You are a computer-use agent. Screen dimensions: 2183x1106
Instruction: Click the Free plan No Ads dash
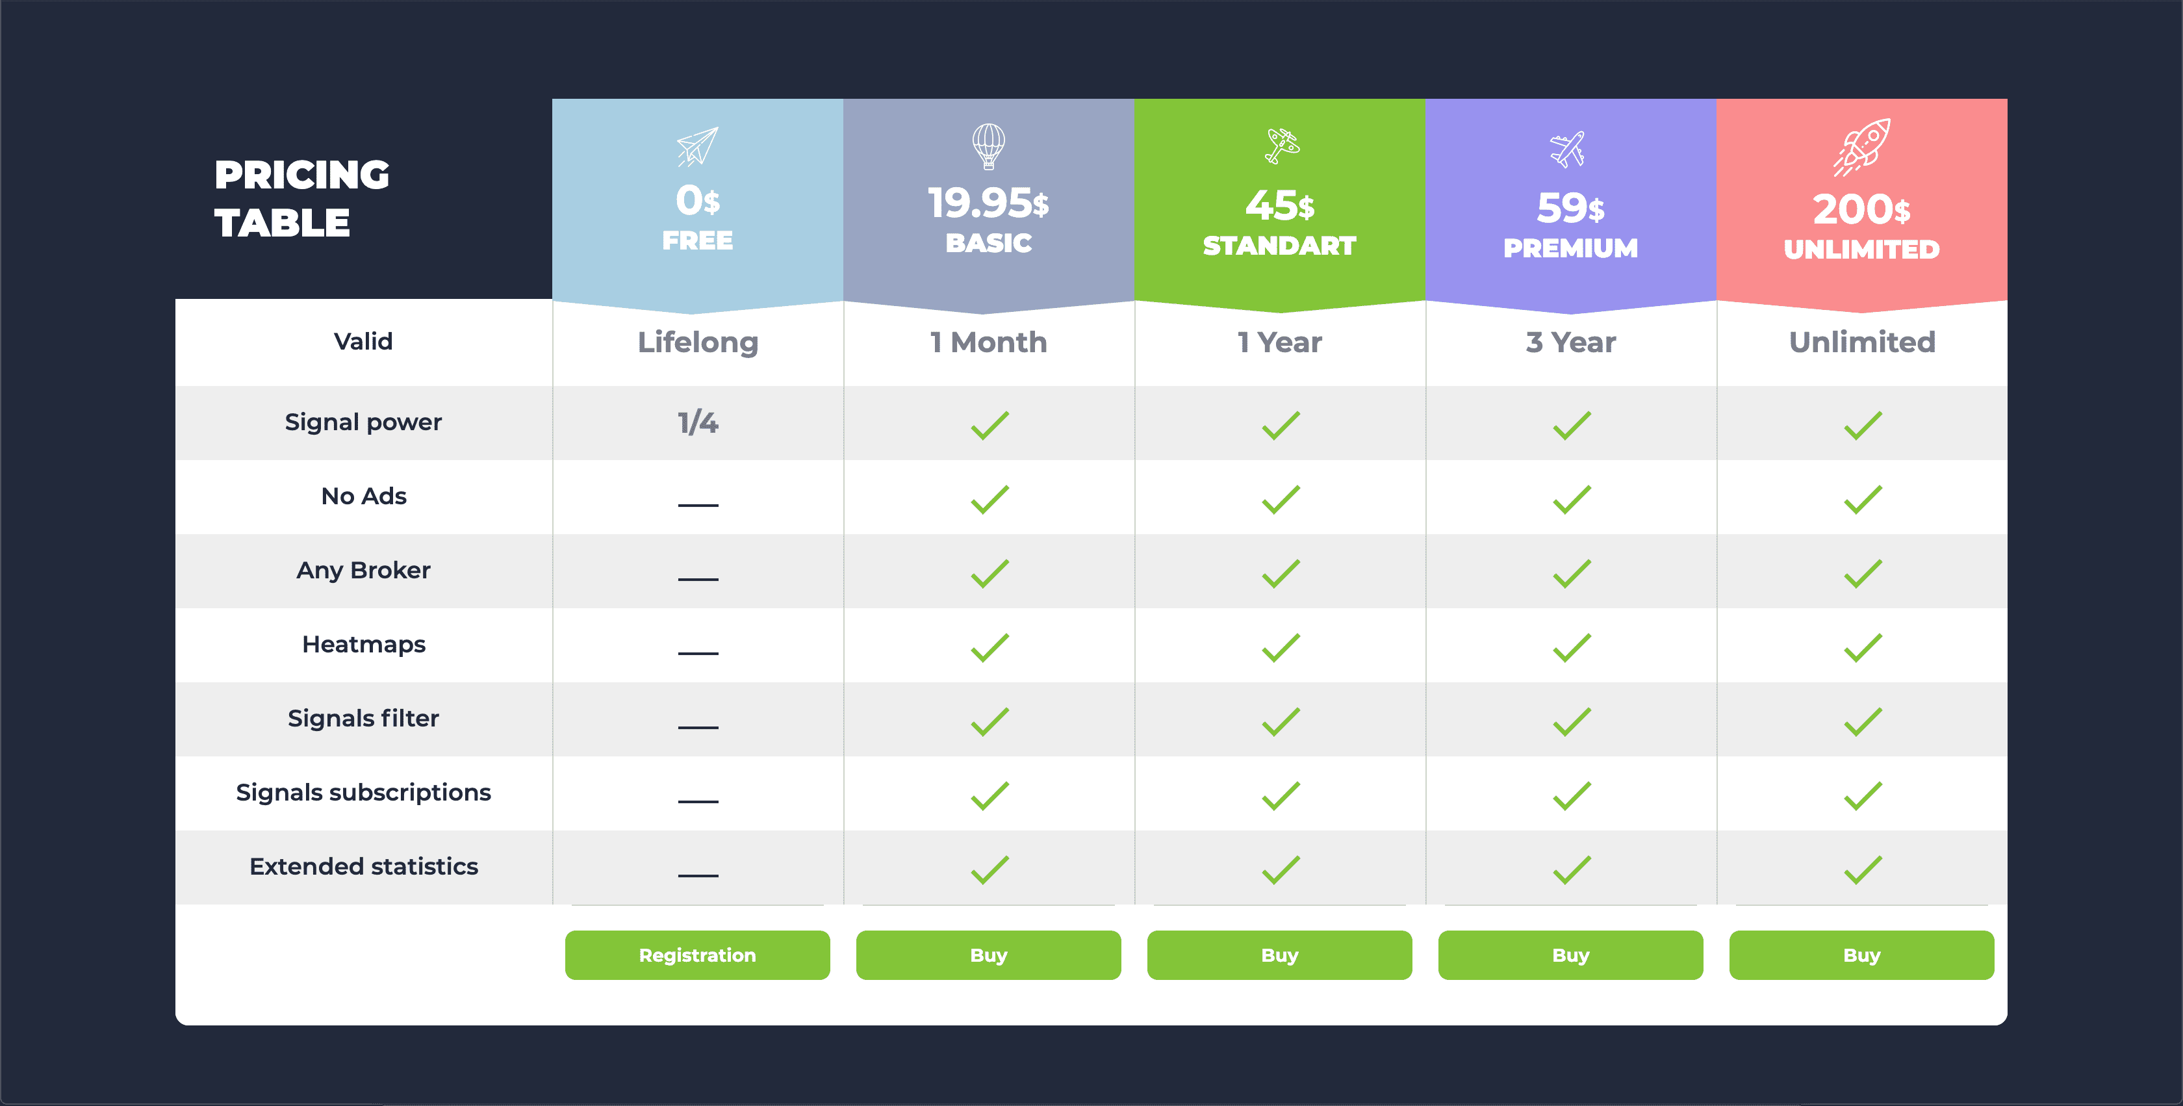click(697, 504)
